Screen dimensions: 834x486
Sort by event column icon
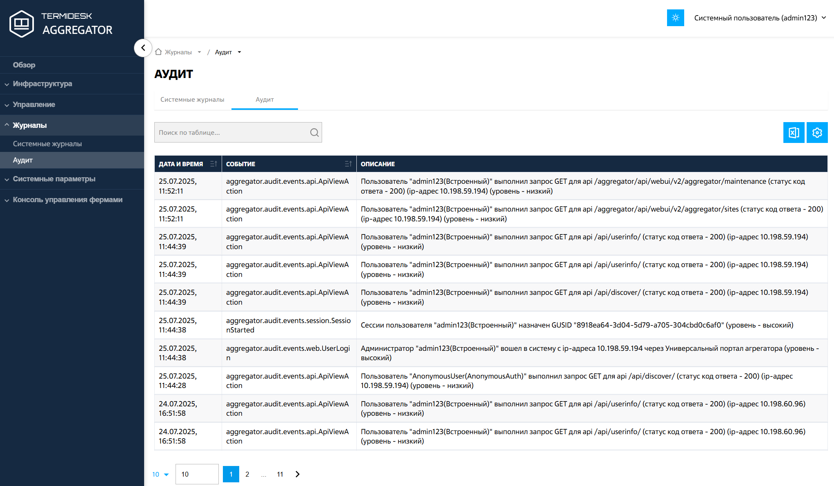pos(348,164)
